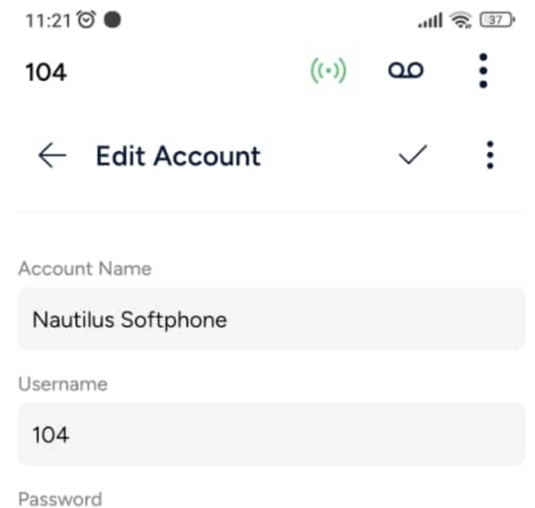Open voicemail via the voicemail icon
535x508 pixels.
[406, 70]
